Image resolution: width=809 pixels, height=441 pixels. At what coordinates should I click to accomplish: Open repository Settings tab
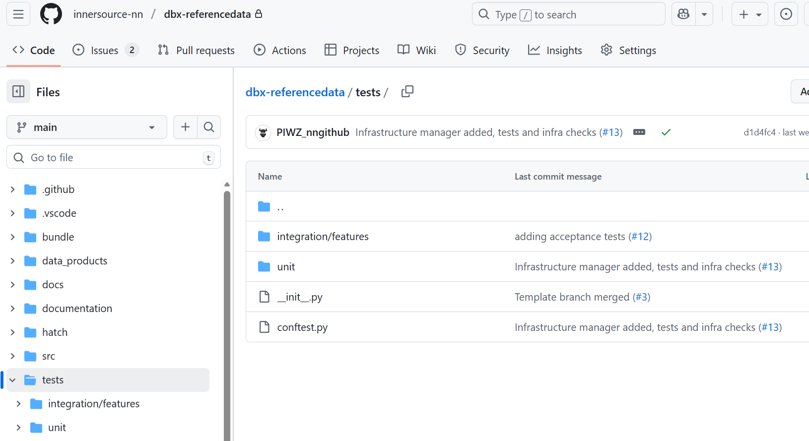tap(628, 50)
